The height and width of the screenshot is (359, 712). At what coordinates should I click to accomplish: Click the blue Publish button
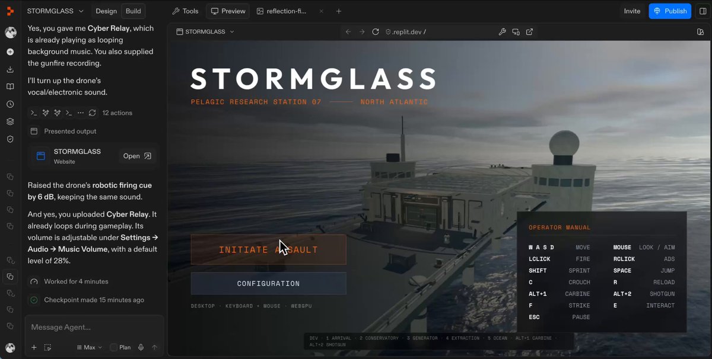pyautogui.click(x=670, y=11)
